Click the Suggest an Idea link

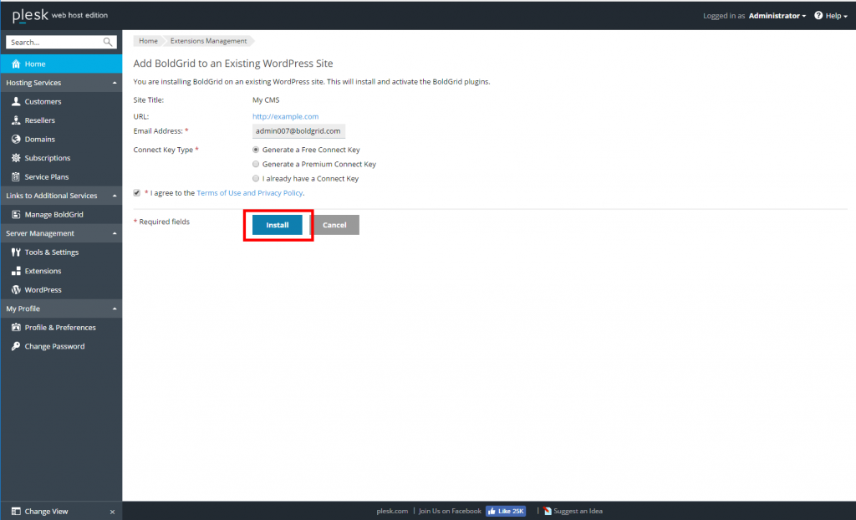tap(578, 512)
